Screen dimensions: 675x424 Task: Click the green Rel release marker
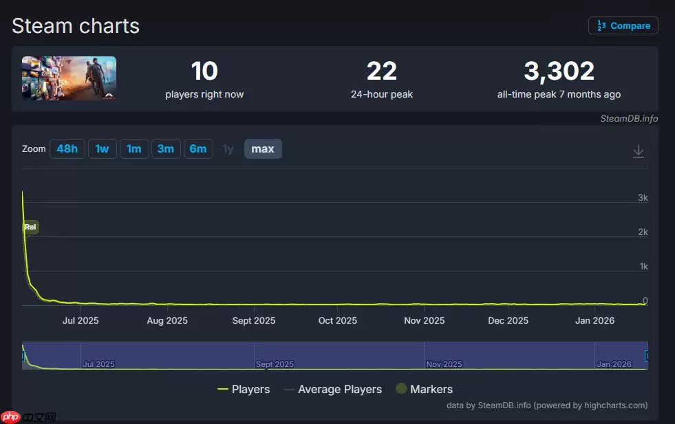click(x=30, y=227)
